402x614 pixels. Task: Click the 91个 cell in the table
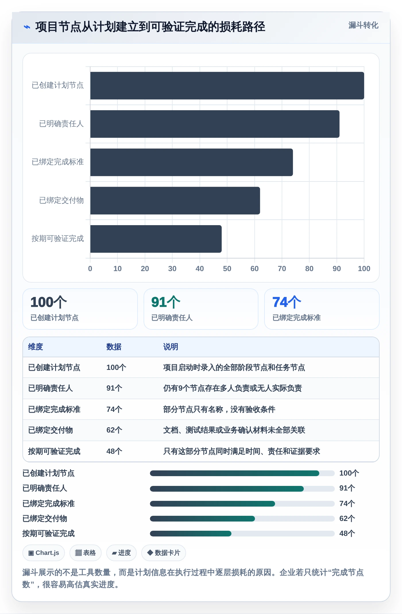tap(114, 388)
